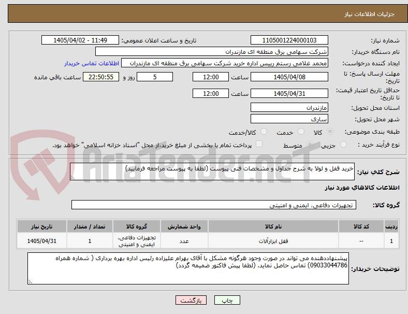
Task: Click the remaining time field 22:50:55
Action: tap(101, 77)
